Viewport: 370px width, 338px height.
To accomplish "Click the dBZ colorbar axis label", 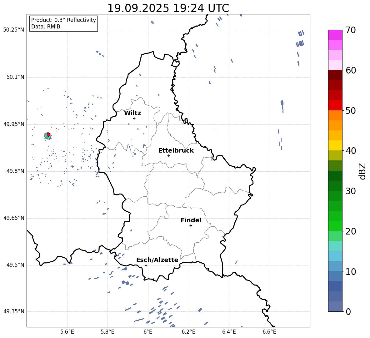I will click(x=362, y=171).
